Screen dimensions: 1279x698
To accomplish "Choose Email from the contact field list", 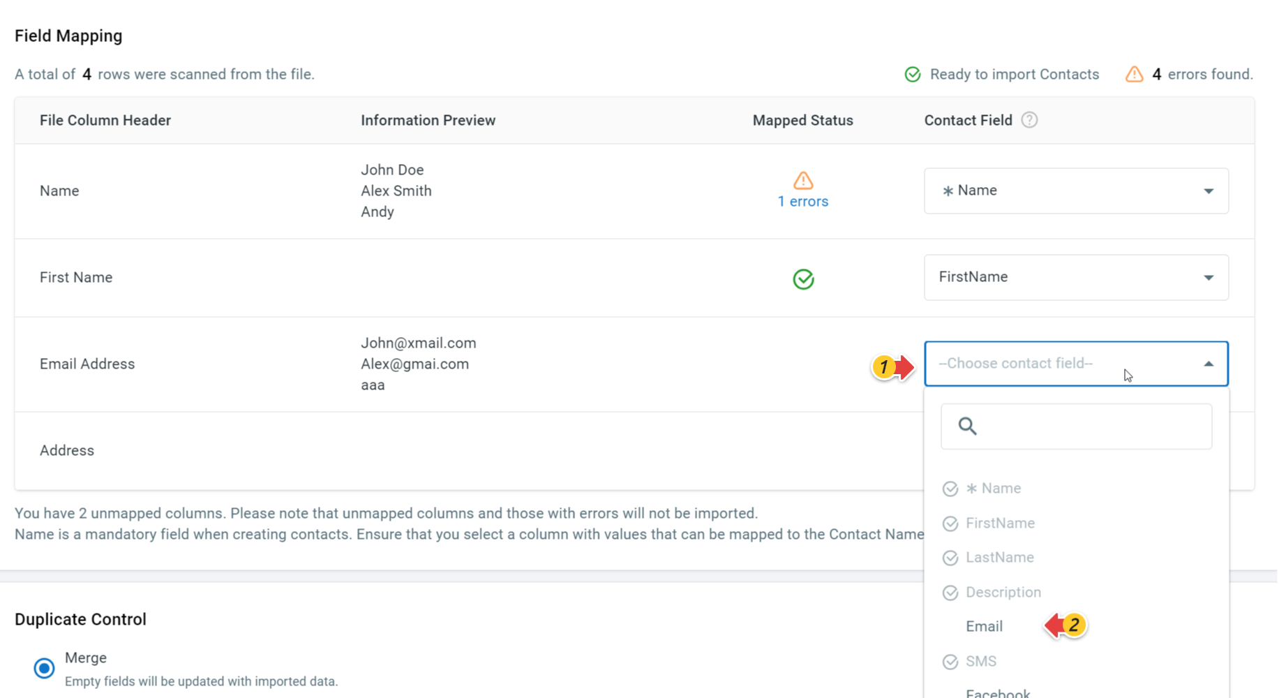I will 984,626.
